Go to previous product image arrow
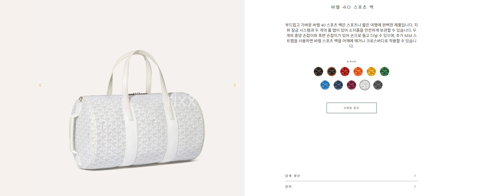The image size is (482, 196). point(40,85)
